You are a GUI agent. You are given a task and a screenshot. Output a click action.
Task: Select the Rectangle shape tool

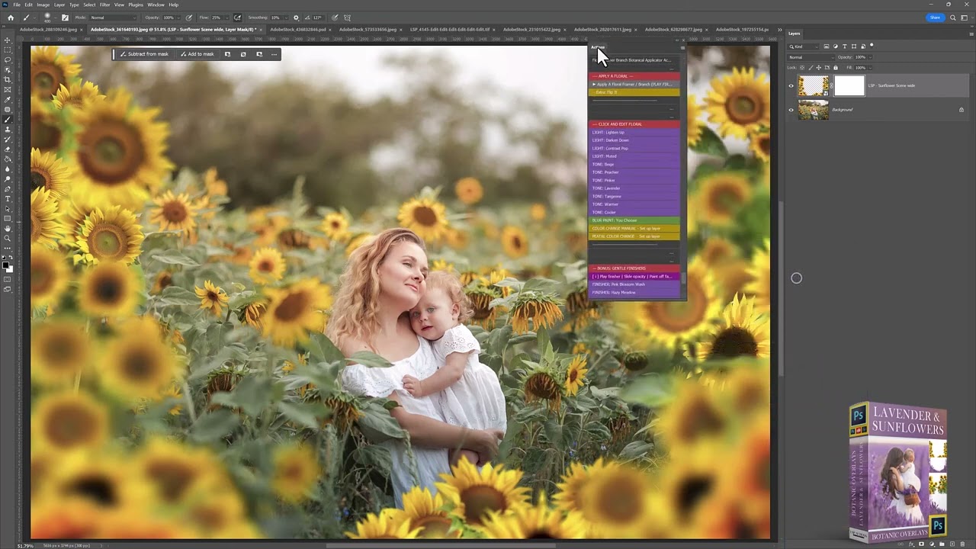tap(8, 219)
